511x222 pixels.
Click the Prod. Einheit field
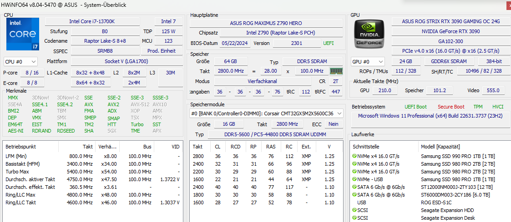162,51
